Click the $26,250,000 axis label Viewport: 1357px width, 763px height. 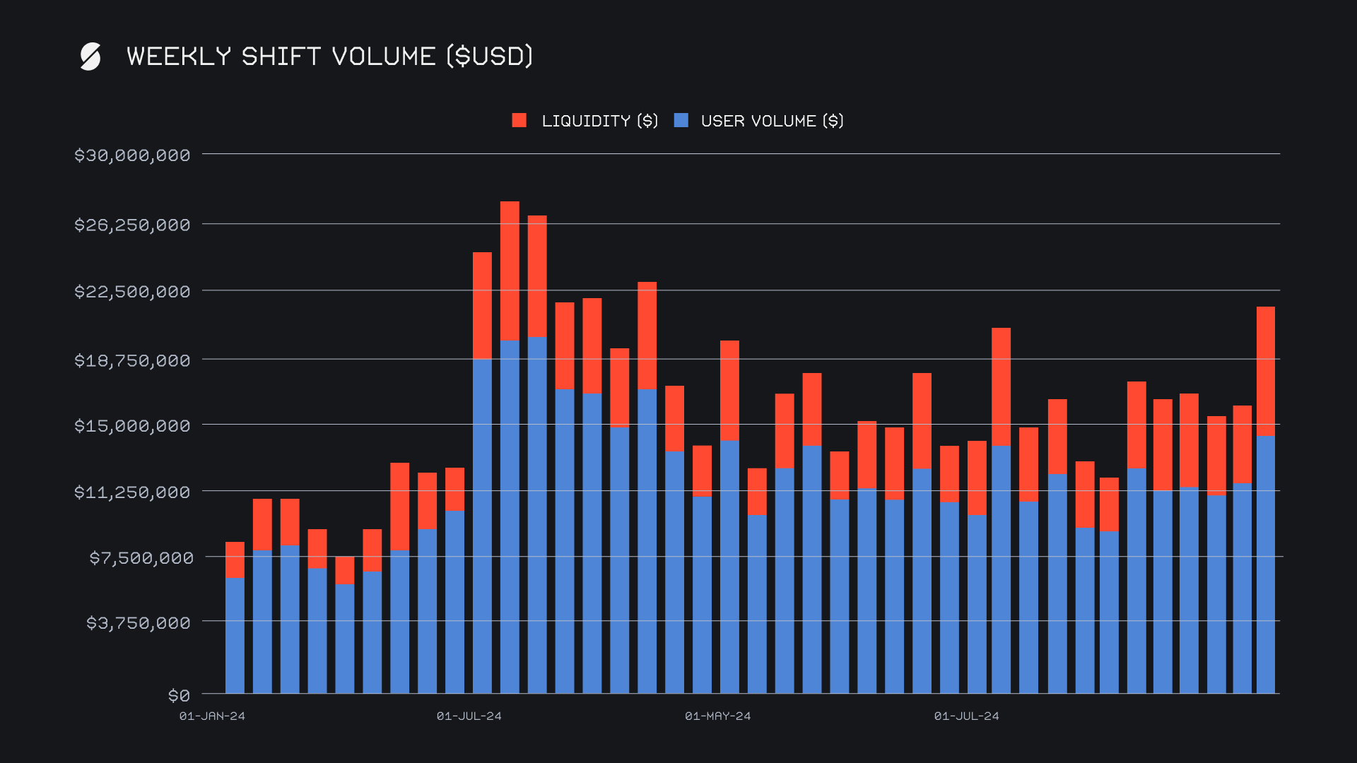point(132,225)
